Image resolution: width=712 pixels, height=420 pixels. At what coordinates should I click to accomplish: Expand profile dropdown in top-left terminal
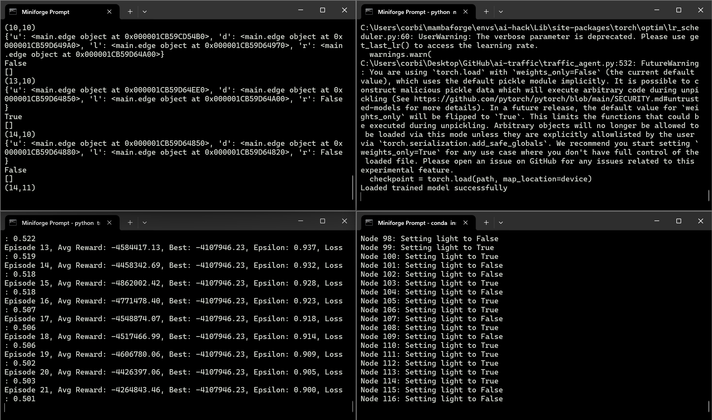click(x=145, y=12)
